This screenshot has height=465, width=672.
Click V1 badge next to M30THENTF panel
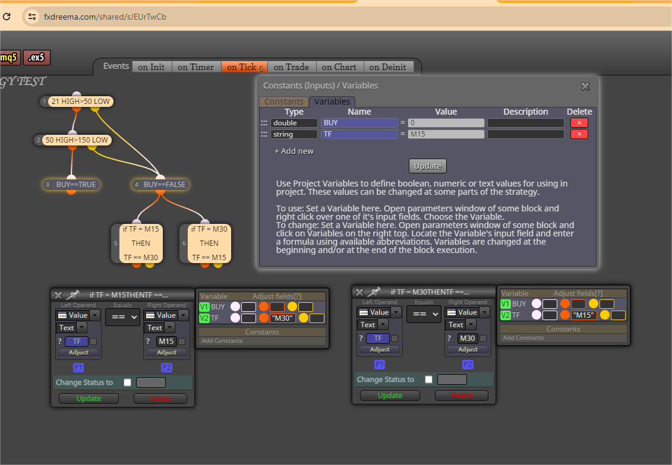coord(505,303)
